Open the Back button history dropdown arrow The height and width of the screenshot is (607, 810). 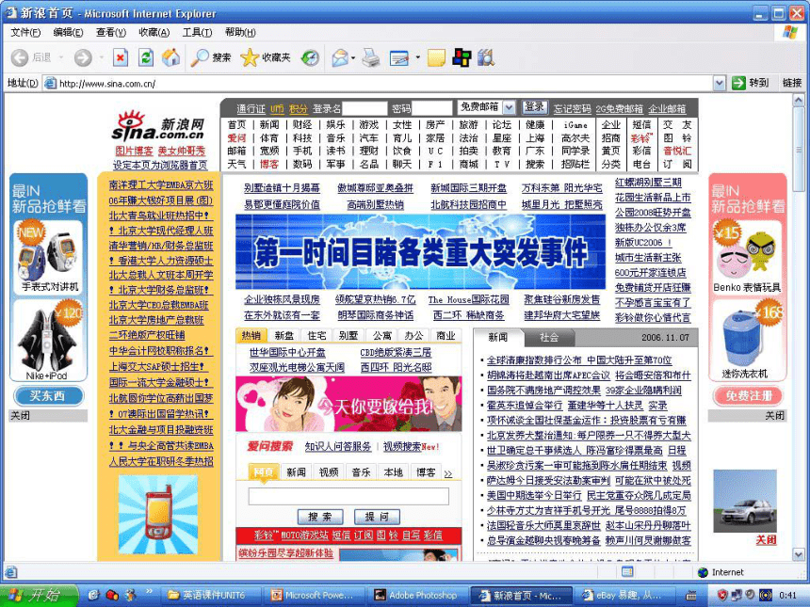(x=61, y=57)
